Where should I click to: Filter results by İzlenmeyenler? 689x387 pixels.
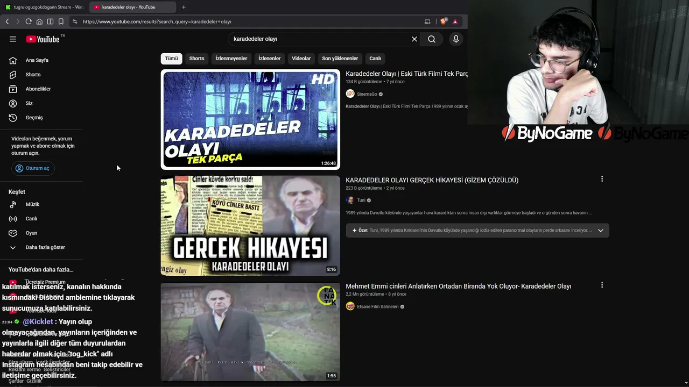231,59
